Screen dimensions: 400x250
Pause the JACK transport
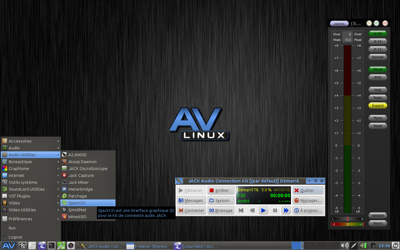click(x=275, y=211)
